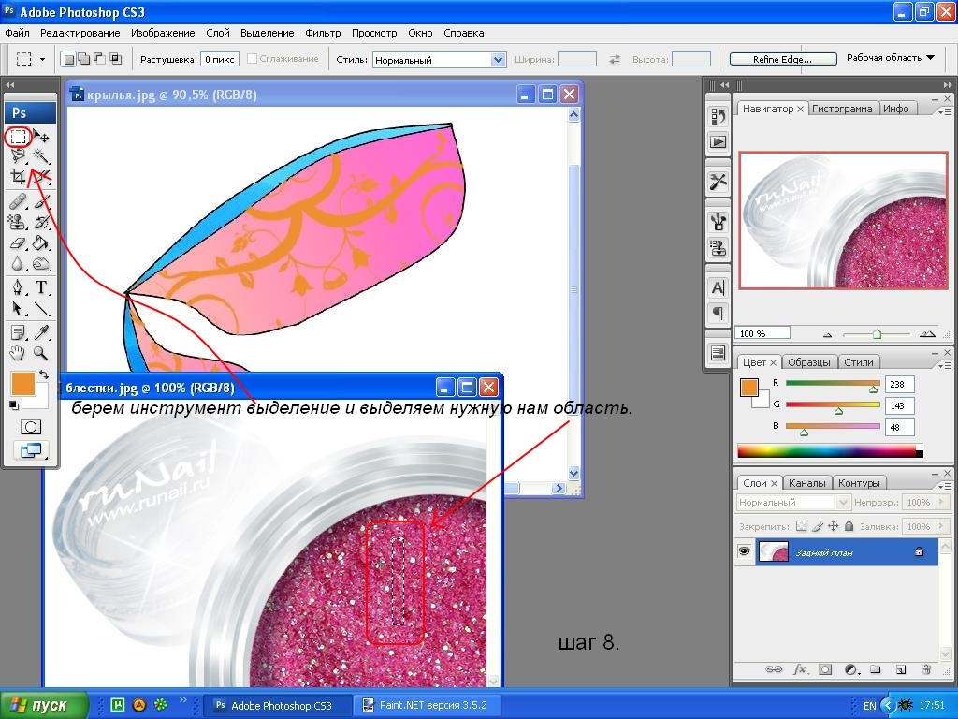Toggle Quick Mask mode button
The image size is (958, 719).
[x=30, y=427]
